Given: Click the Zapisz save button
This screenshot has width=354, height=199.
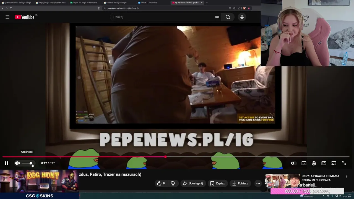Looking at the screenshot, I should (217, 183).
